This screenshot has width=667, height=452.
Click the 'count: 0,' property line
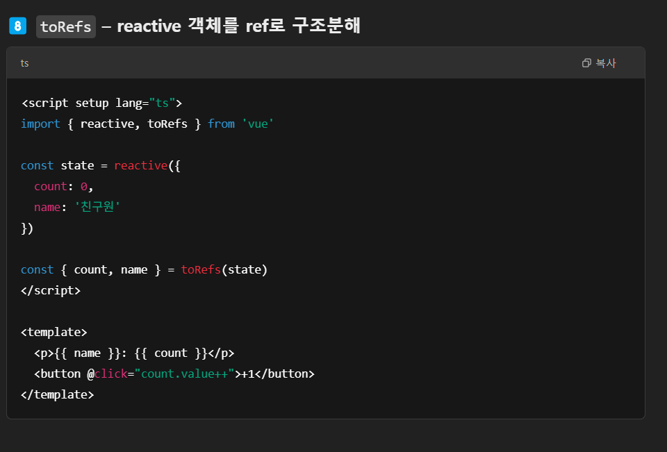coord(64,186)
